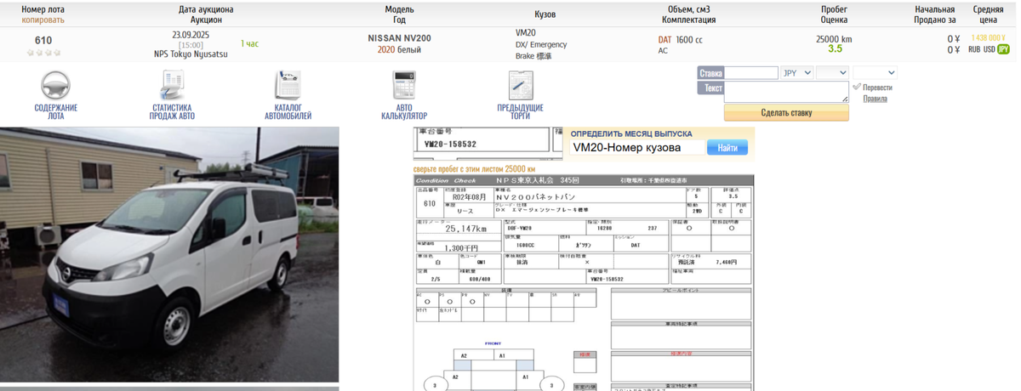Open previous auctions document icon

point(520,86)
